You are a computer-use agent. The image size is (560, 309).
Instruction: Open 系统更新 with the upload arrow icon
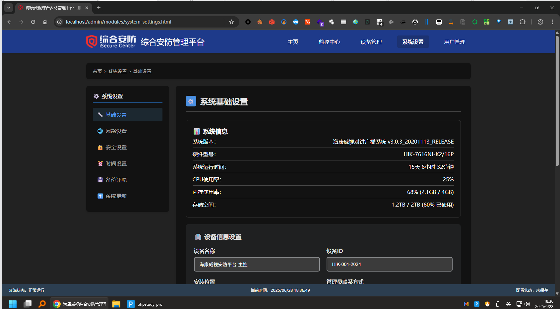point(116,196)
